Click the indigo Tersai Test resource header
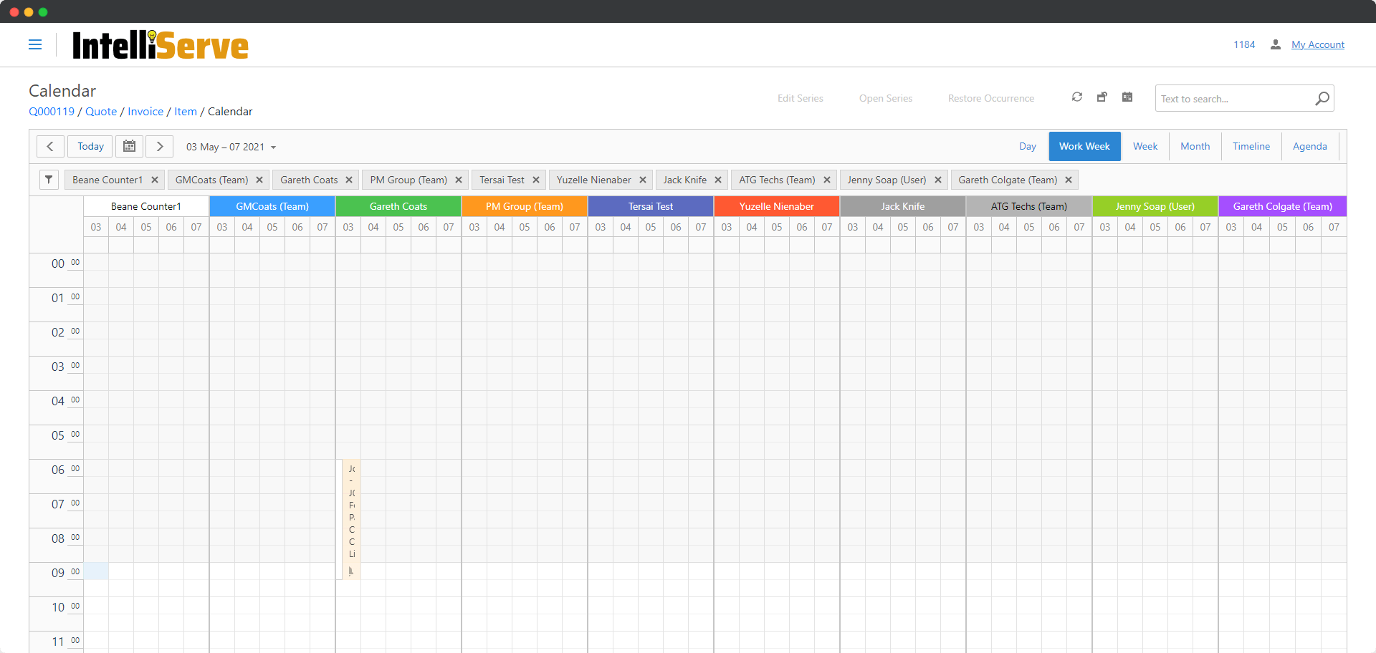 651,206
